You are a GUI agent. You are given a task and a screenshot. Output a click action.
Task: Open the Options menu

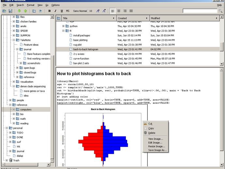click(55, 5)
